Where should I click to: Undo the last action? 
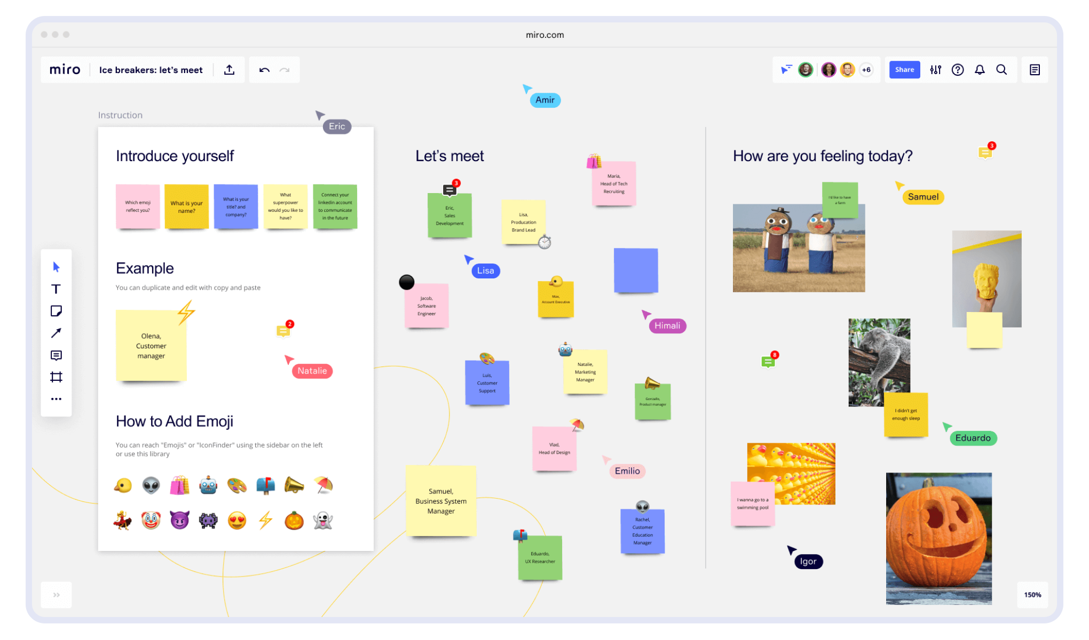tap(264, 70)
